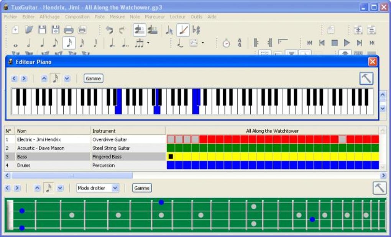
Task: Go to first measure
Action: click(310, 43)
